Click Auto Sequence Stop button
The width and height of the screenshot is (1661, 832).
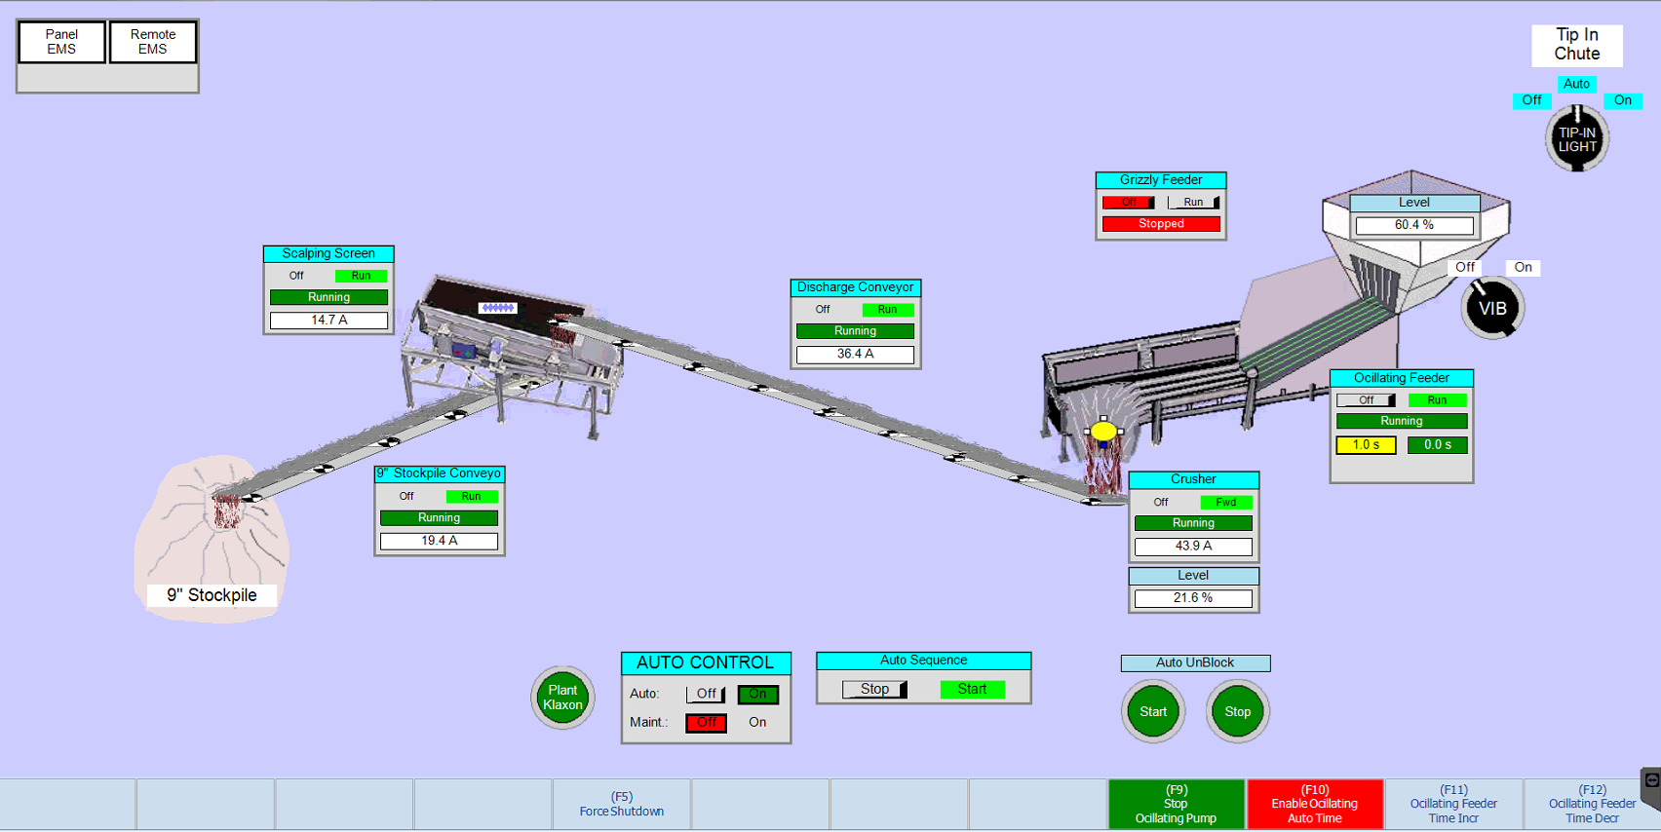pyautogui.click(x=874, y=689)
